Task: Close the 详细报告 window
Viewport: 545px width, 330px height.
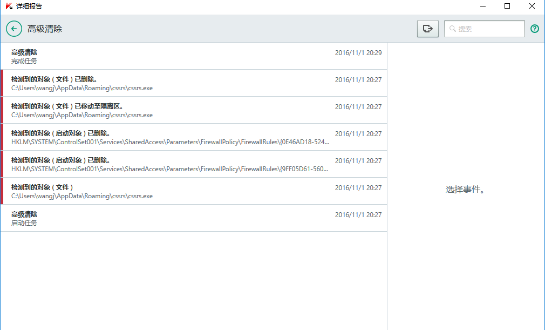Action: pyautogui.click(x=532, y=6)
